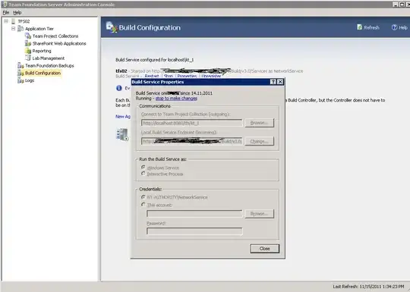Select the Team Foundation Backups icon
Viewport: 410px width, 292px height.
tap(20, 65)
